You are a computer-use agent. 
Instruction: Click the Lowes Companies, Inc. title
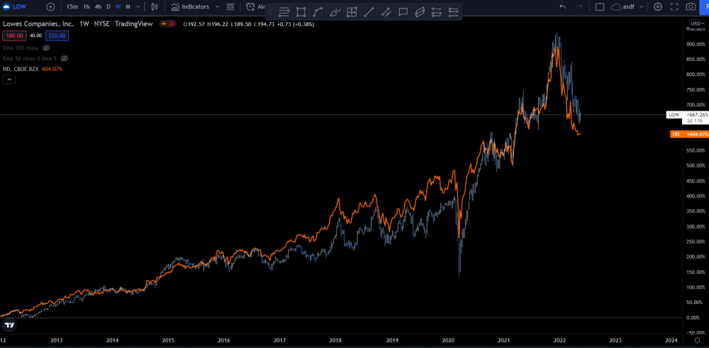(x=37, y=24)
